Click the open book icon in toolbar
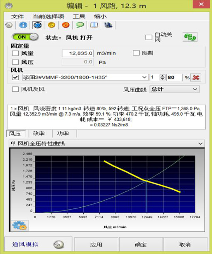The width and height of the screenshot is (212, 254). [94, 25]
